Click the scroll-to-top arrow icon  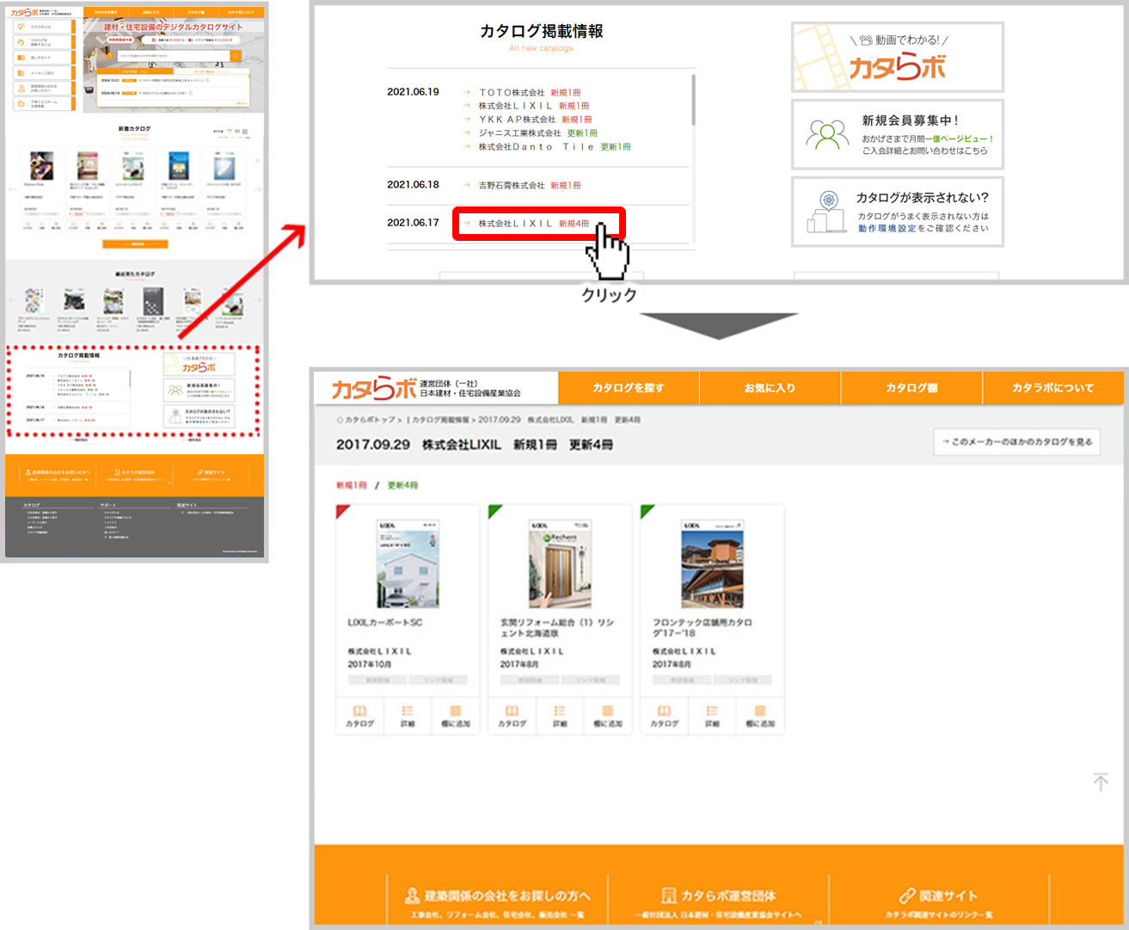click(1101, 781)
